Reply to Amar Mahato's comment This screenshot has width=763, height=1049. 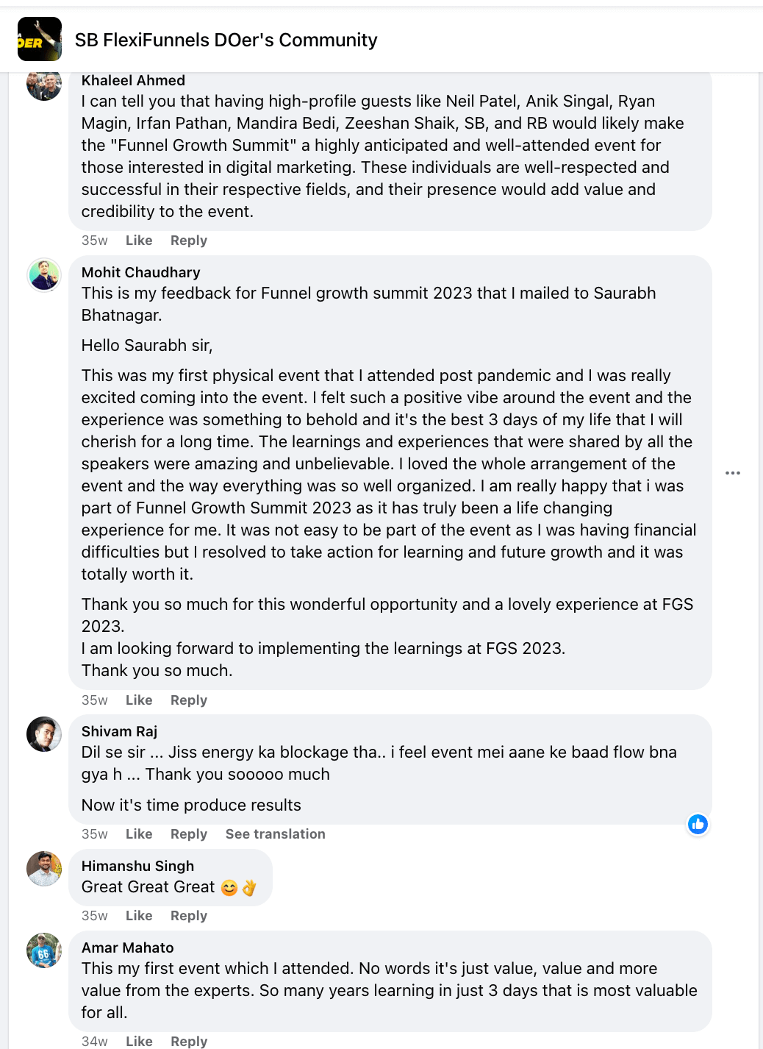pyautogui.click(x=189, y=1041)
